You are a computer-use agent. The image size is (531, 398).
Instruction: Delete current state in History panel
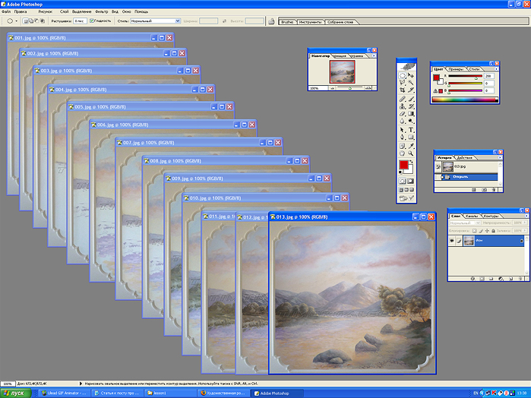coord(494,190)
